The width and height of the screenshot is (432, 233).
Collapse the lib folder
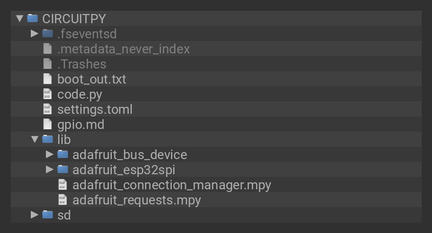click(x=35, y=140)
